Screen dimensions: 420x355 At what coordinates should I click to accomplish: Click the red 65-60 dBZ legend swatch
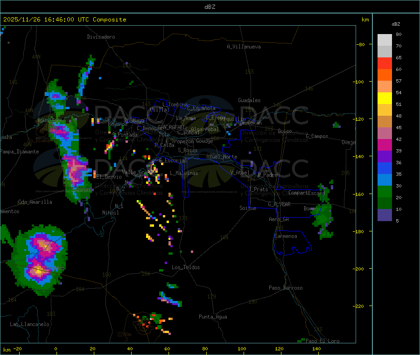pyautogui.click(x=385, y=63)
